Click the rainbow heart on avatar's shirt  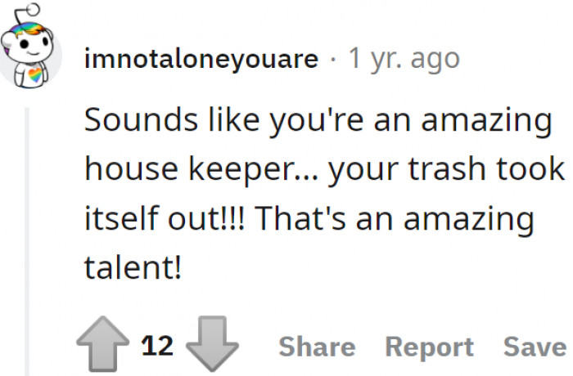tap(35, 75)
